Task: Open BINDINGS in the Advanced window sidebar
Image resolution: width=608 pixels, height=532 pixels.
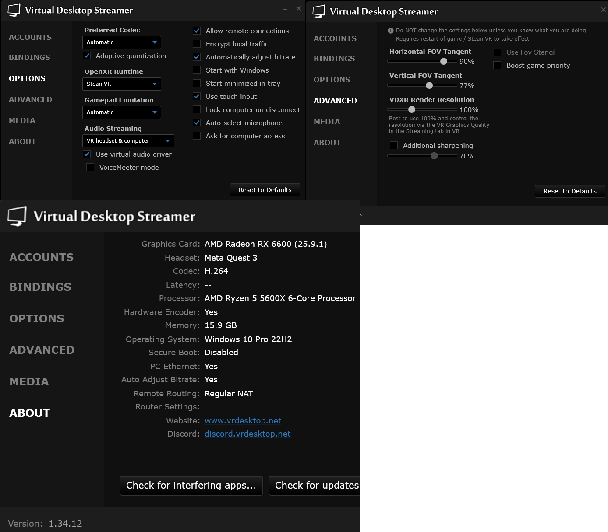Action: (x=334, y=59)
